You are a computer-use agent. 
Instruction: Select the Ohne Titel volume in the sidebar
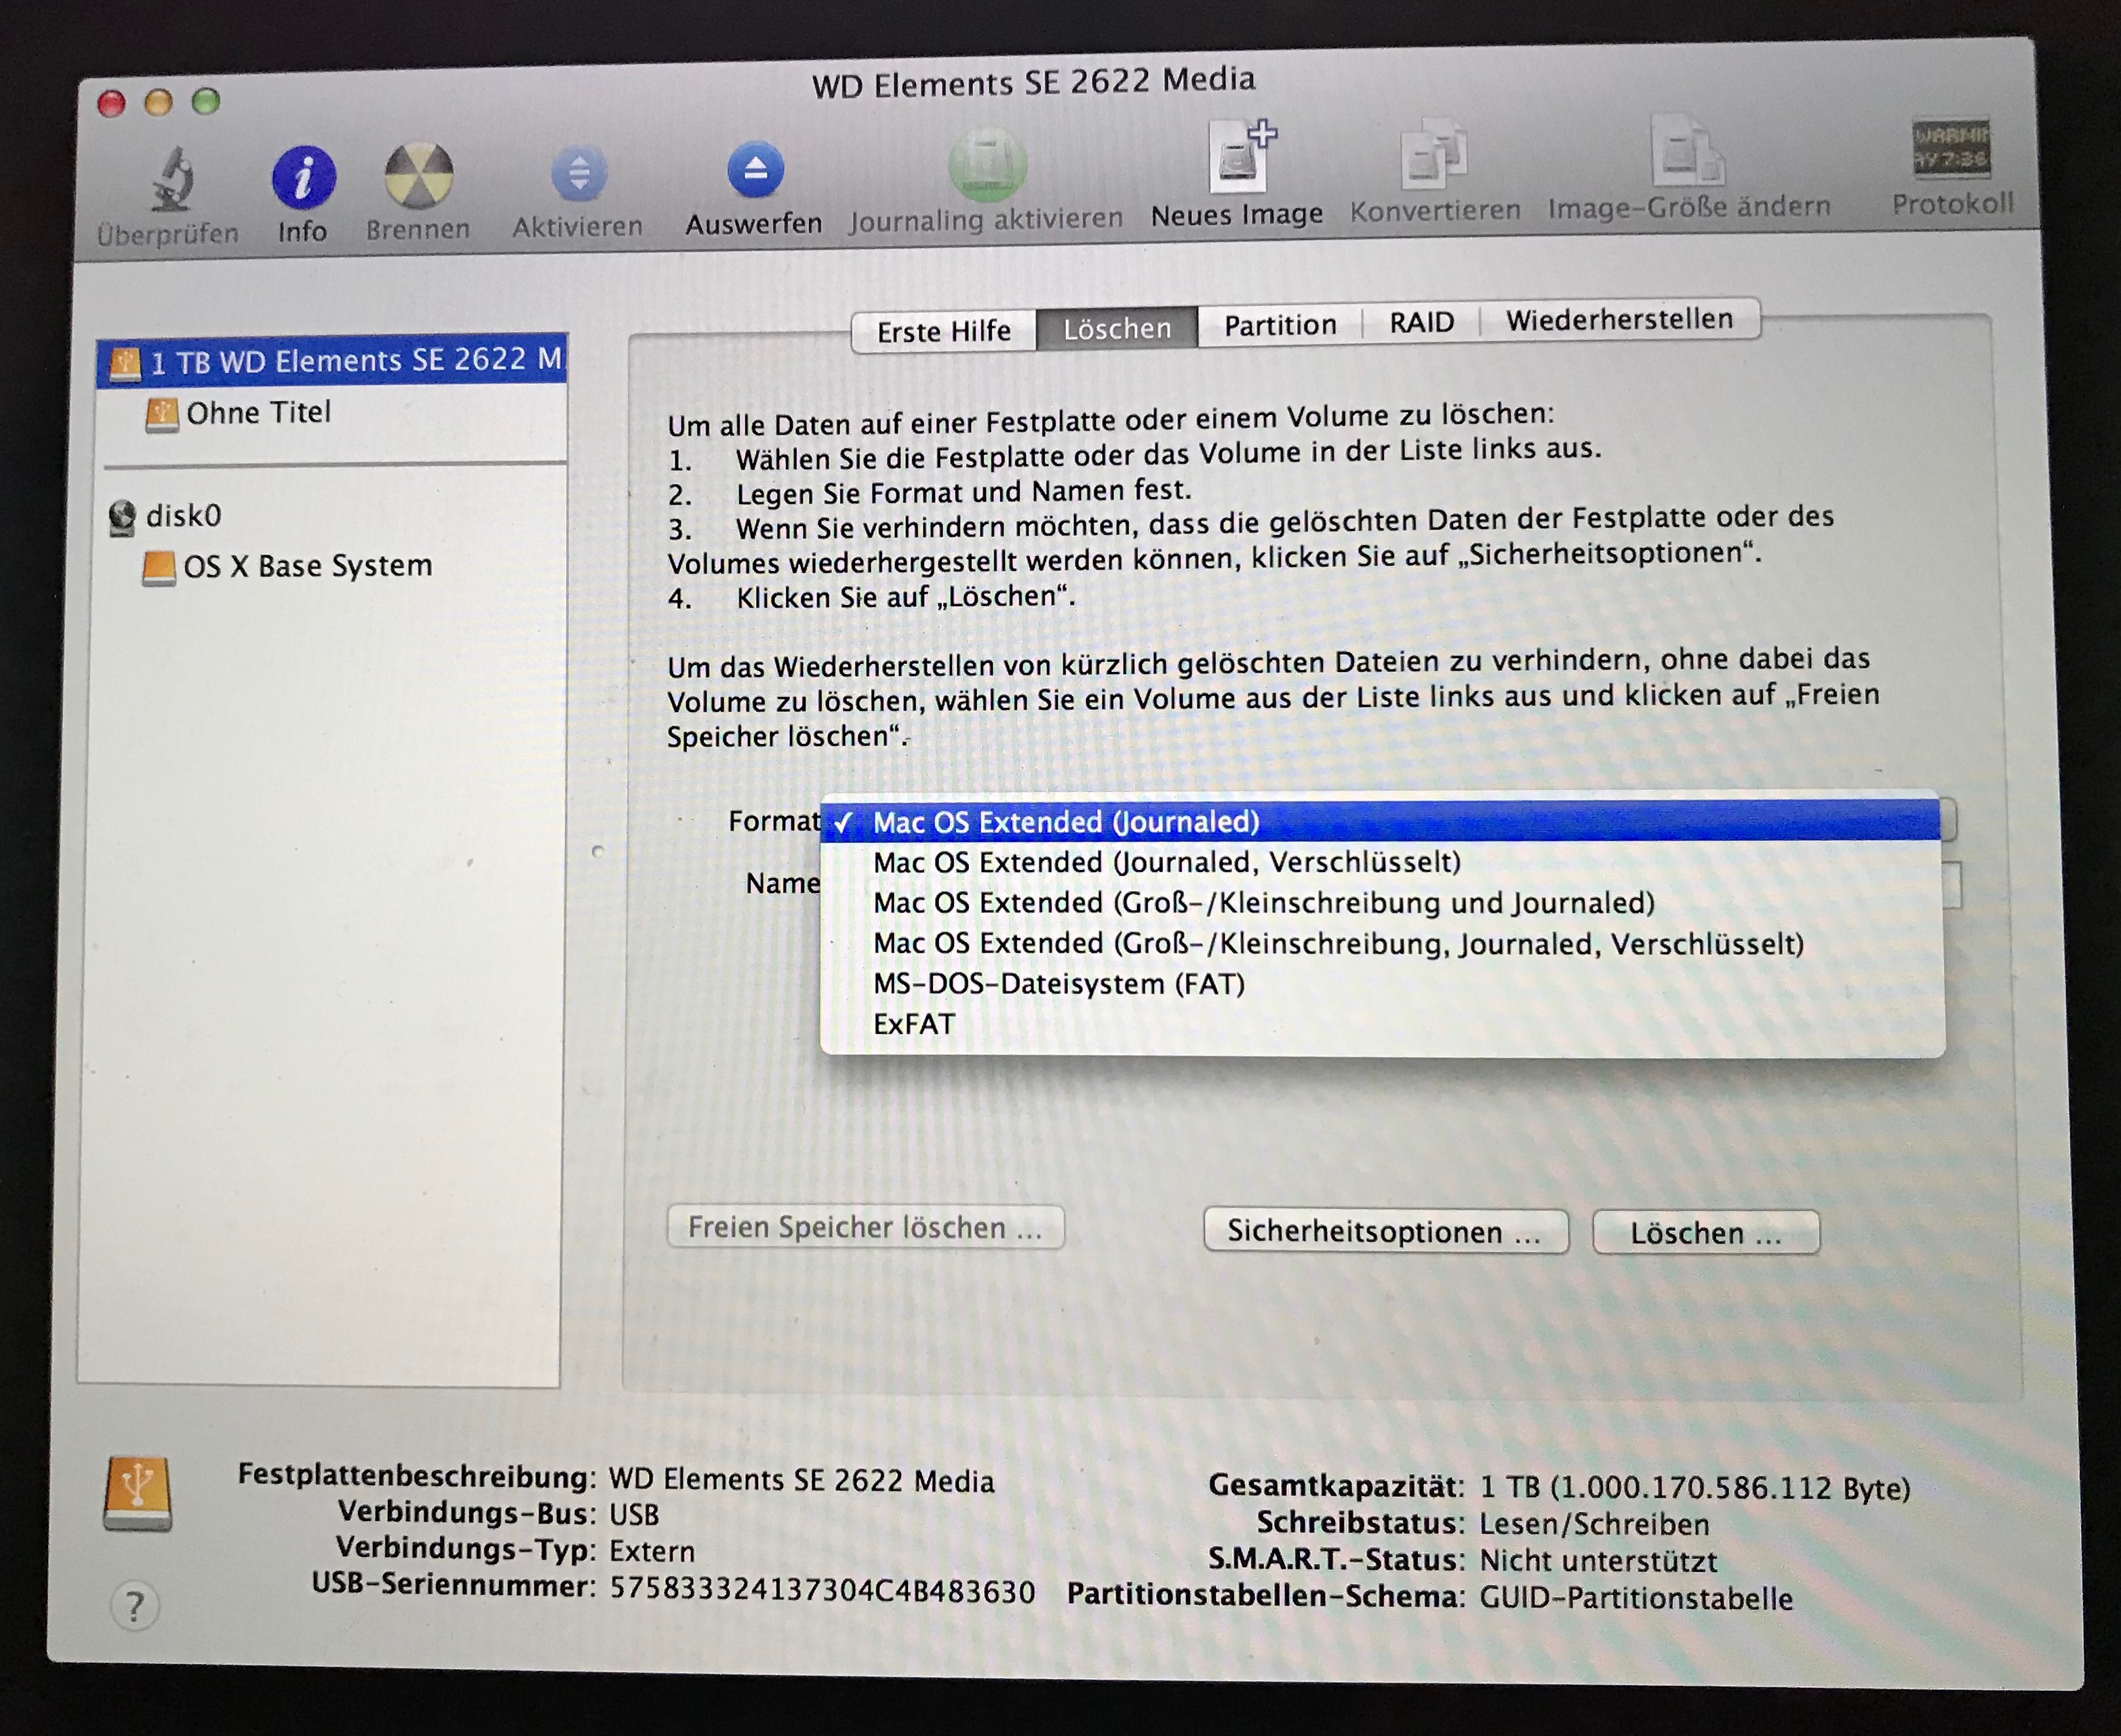click(x=257, y=413)
